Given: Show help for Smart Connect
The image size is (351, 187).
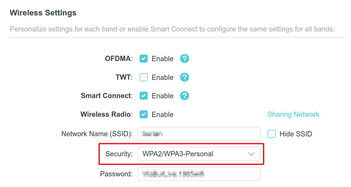Looking at the screenshot, I should pyautogui.click(x=184, y=96).
